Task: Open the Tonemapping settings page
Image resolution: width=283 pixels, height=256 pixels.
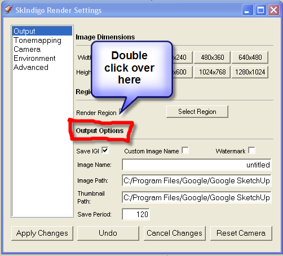Action: click(x=38, y=41)
